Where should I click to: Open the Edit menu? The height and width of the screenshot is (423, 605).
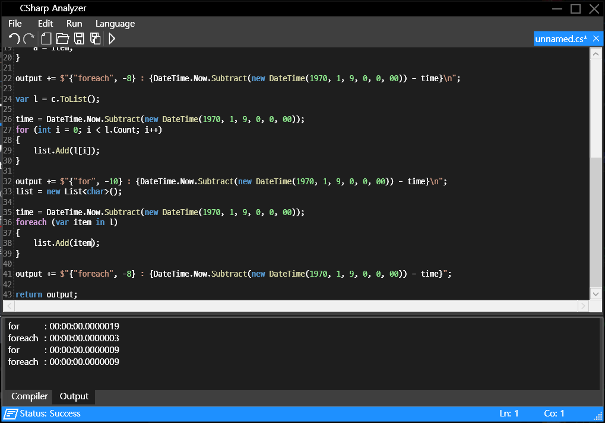[45, 24]
